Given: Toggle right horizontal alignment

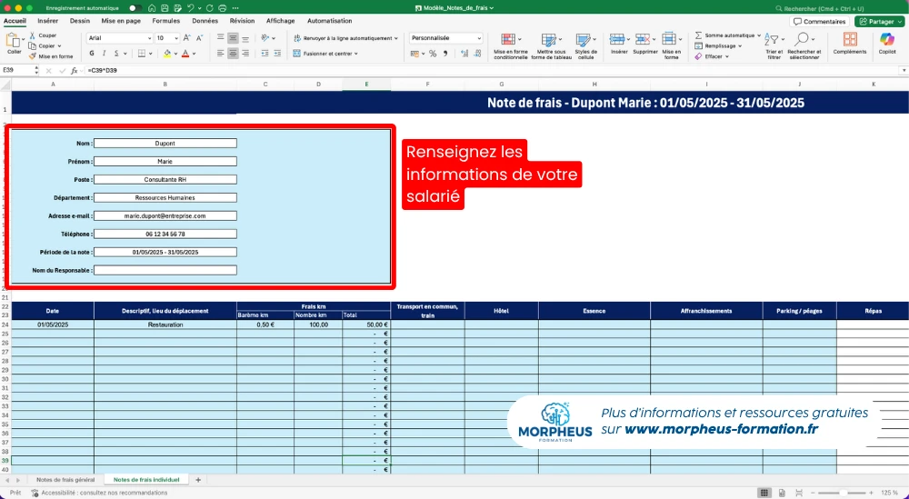Looking at the screenshot, I should pyautogui.click(x=245, y=54).
